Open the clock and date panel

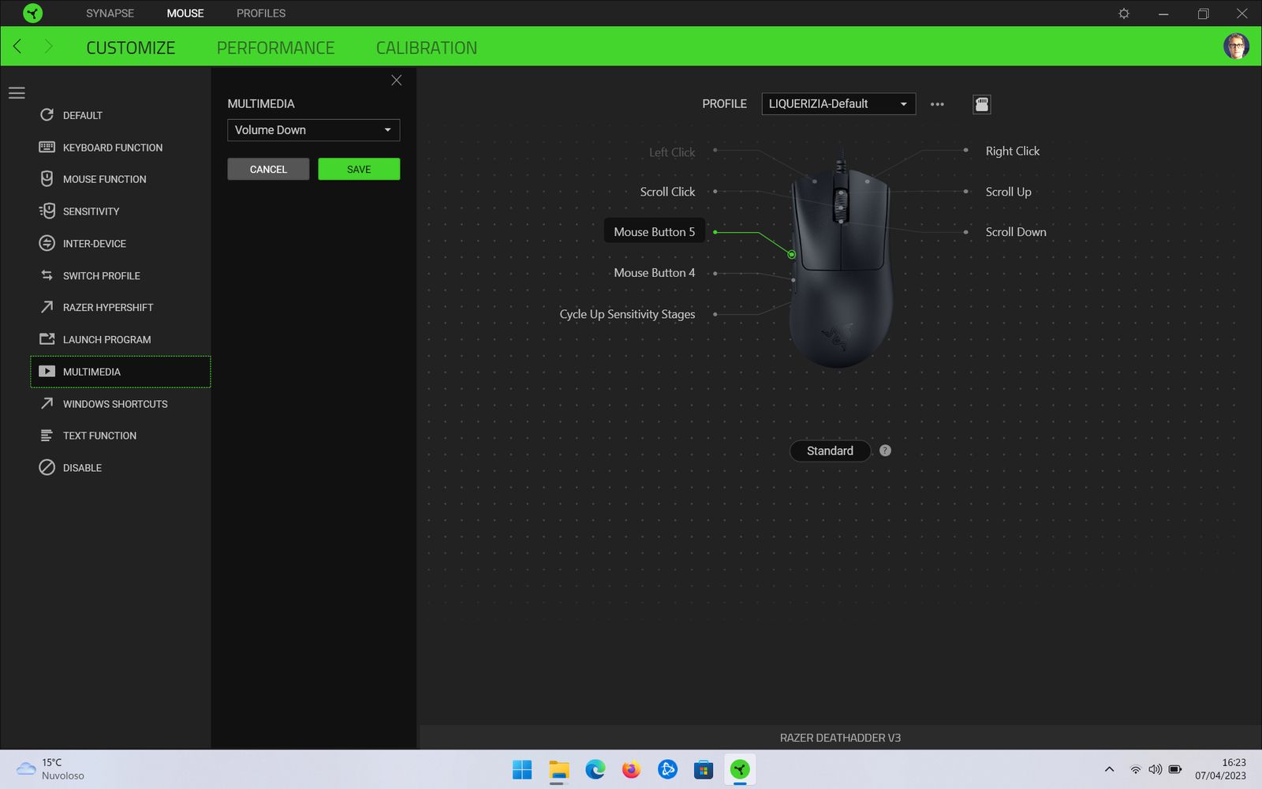pos(1220,769)
